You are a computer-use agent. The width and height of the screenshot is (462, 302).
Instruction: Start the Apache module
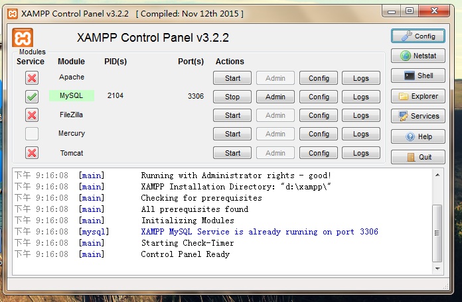point(232,78)
